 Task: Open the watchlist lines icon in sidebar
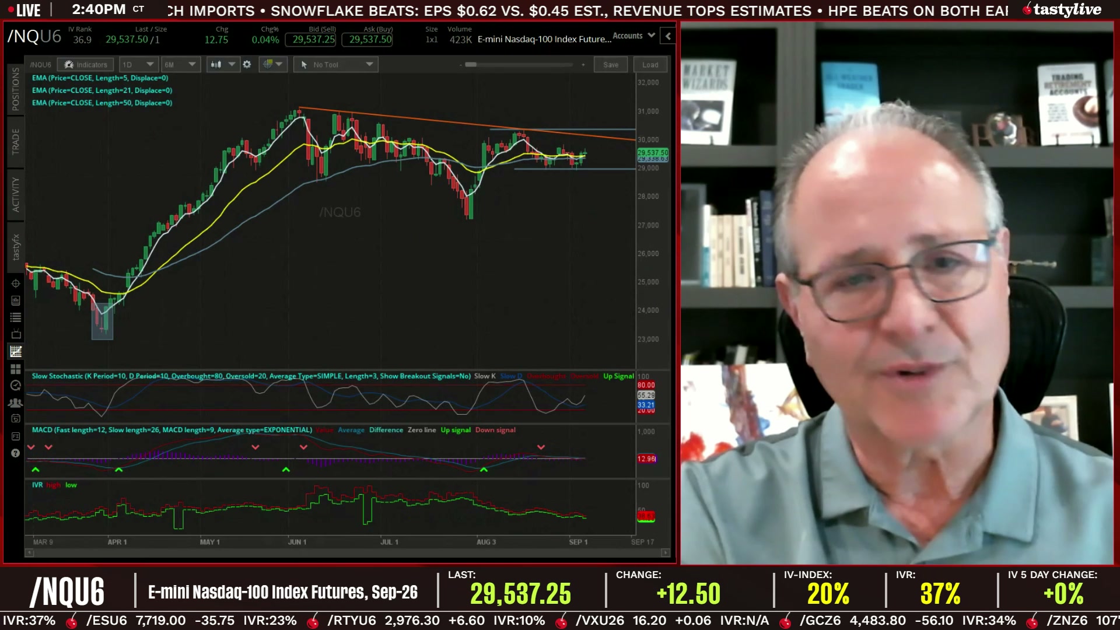click(16, 318)
